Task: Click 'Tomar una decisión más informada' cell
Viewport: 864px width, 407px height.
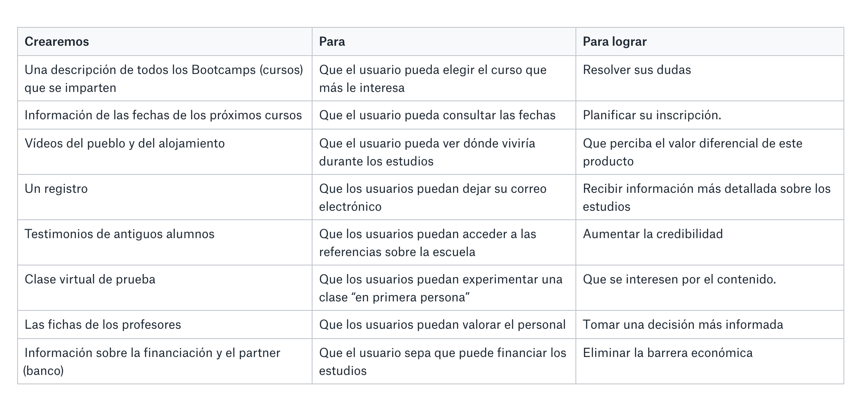Action: [x=709, y=324]
